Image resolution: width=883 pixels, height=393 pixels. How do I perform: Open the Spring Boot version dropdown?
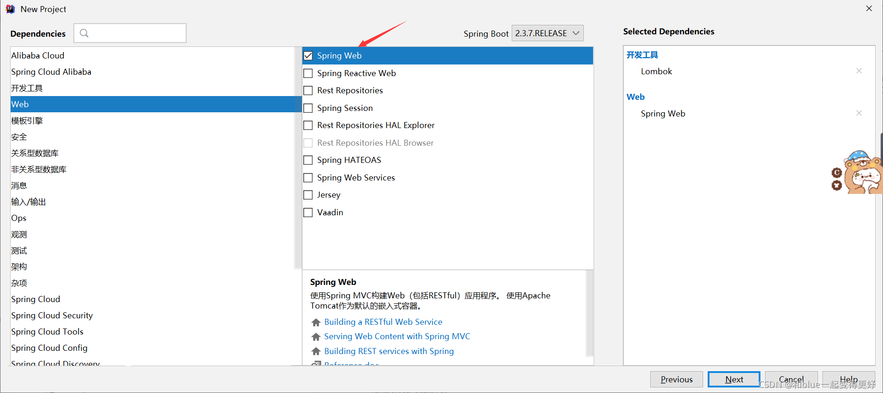tap(547, 33)
